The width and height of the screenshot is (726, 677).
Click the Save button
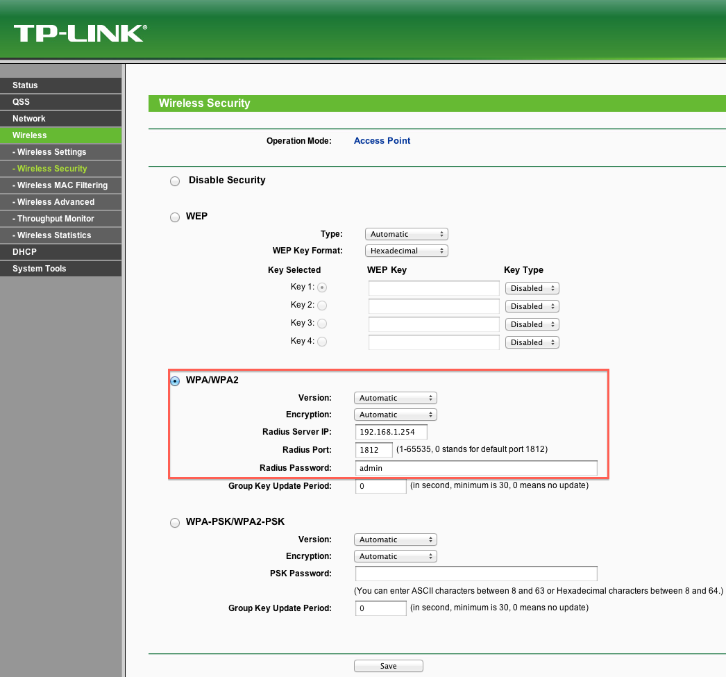(389, 666)
